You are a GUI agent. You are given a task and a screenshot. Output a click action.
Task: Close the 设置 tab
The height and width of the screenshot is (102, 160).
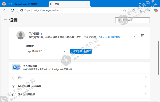point(88,4)
